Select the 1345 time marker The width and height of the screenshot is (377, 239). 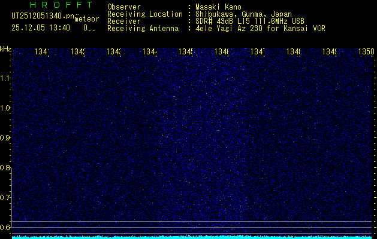click(x=185, y=52)
